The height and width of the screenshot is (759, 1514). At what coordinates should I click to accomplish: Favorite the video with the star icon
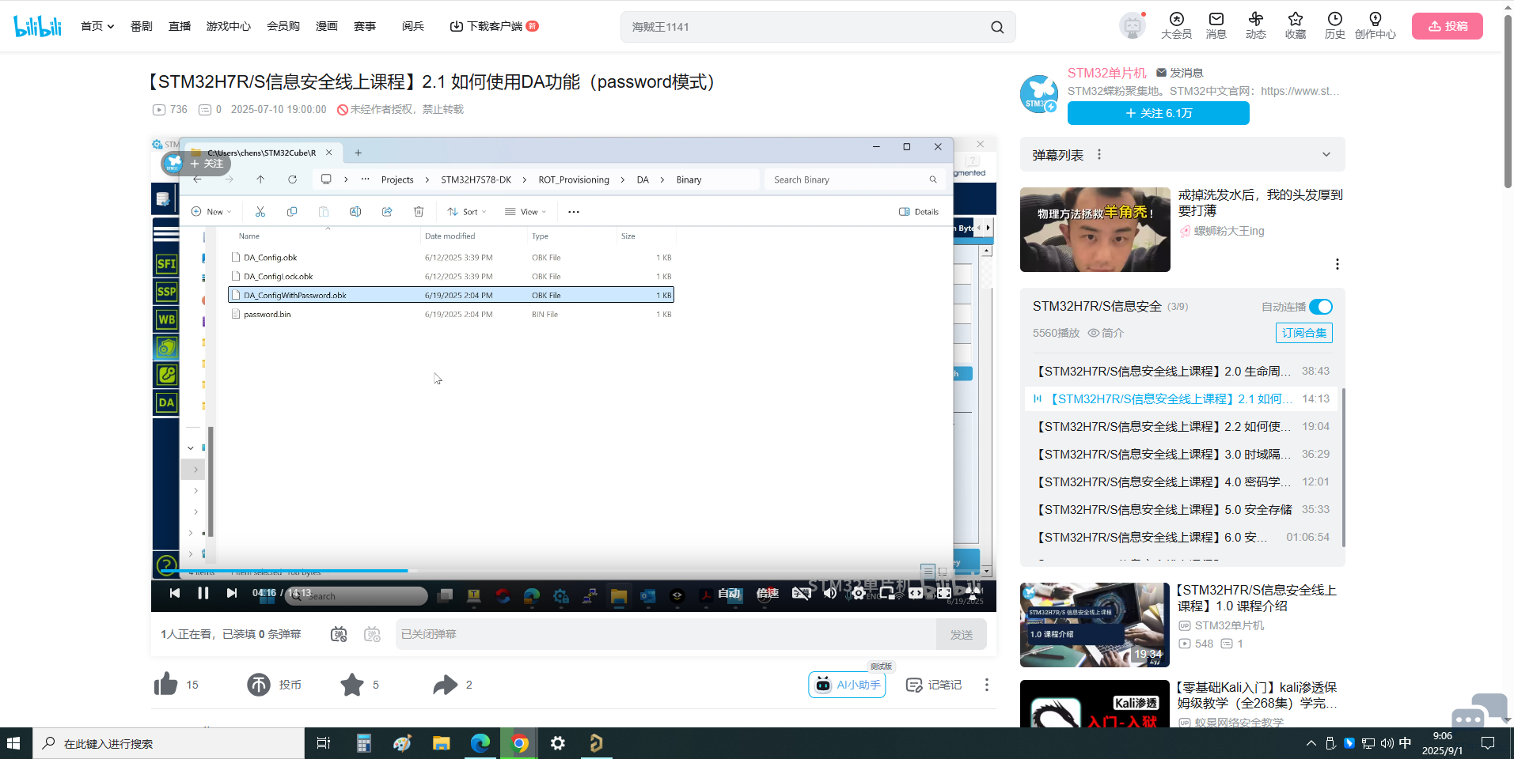(x=352, y=685)
